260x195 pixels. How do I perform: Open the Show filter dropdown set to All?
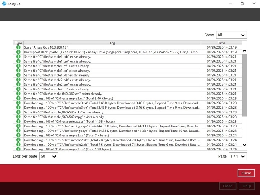pos(231,35)
